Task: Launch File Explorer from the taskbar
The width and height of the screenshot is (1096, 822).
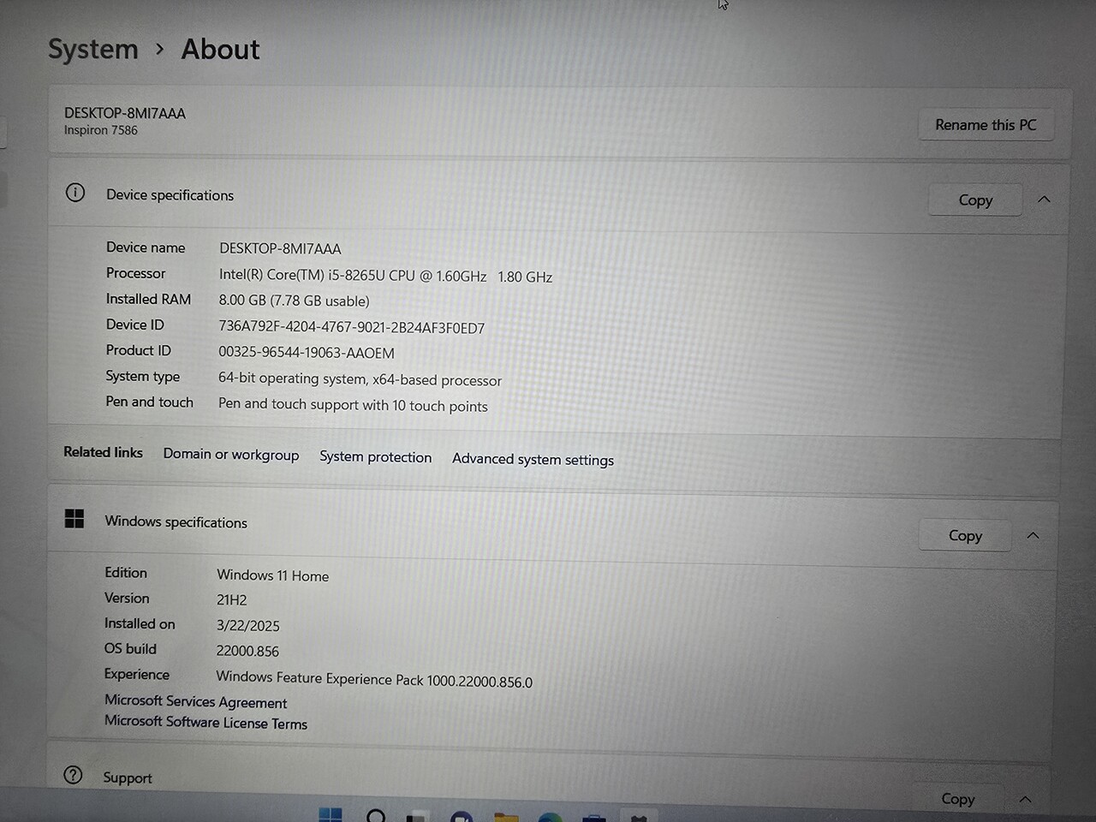Action: [x=506, y=817]
